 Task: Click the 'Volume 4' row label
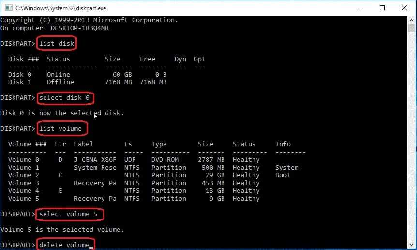[23, 190]
